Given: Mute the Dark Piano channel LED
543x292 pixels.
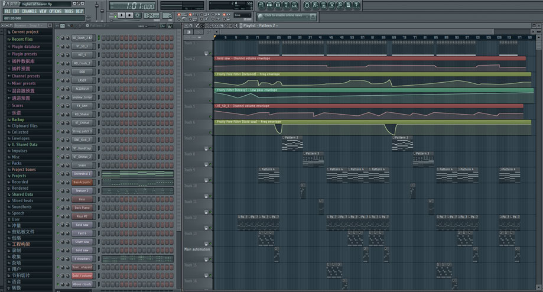Looking at the screenshot, I should click(x=57, y=208).
